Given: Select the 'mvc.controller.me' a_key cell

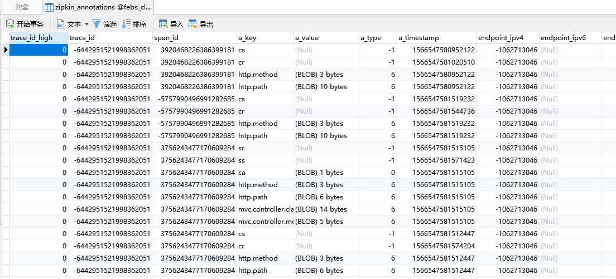Looking at the screenshot, I should point(266,222).
